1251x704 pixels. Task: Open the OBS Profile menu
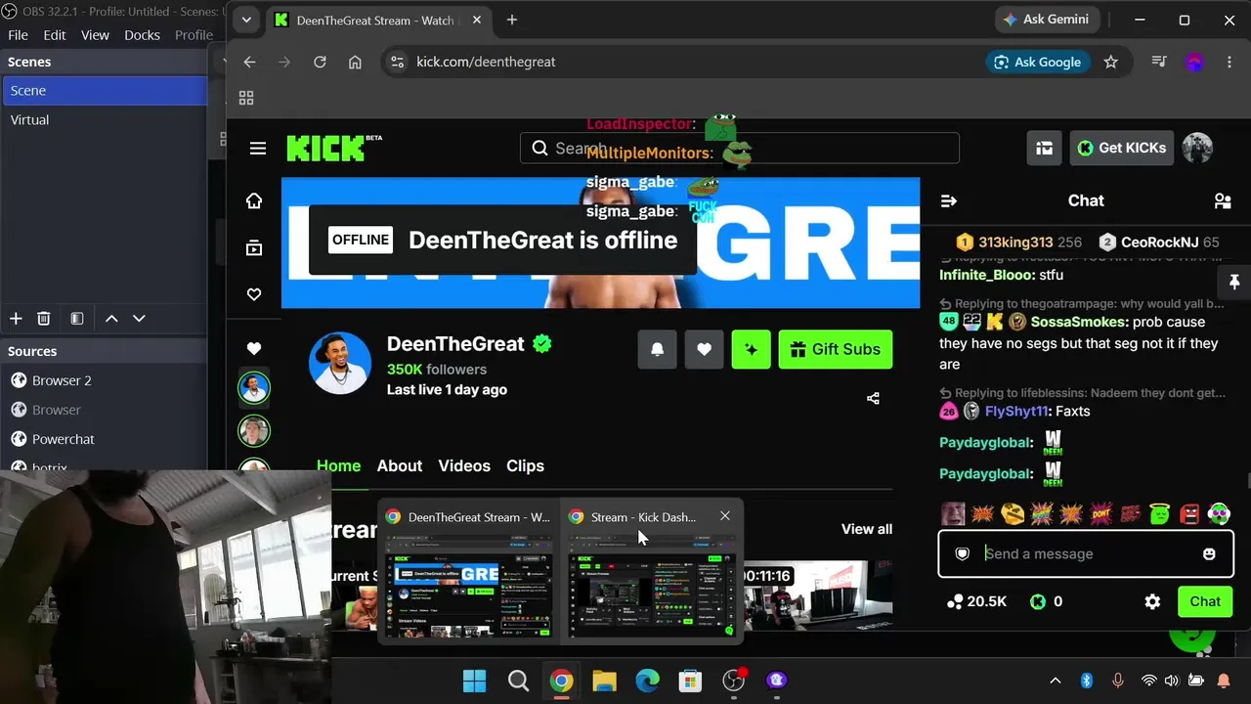pyautogui.click(x=194, y=34)
